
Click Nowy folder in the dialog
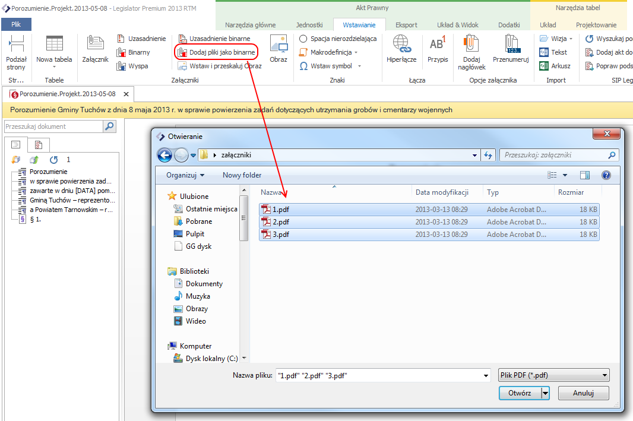click(242, 175)
